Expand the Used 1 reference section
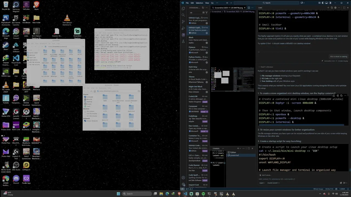The image size is (351, 197). pyautogui.click(x=266, y=67)
